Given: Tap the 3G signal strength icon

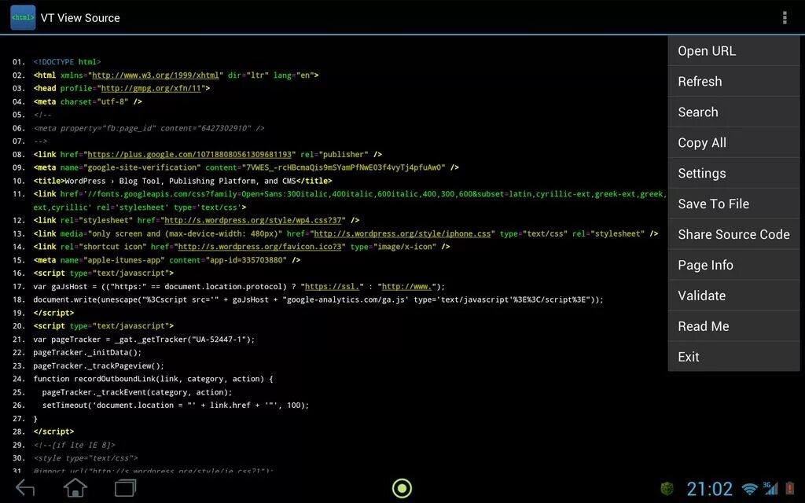Looking at the screenshot, I should click(770, 488).
